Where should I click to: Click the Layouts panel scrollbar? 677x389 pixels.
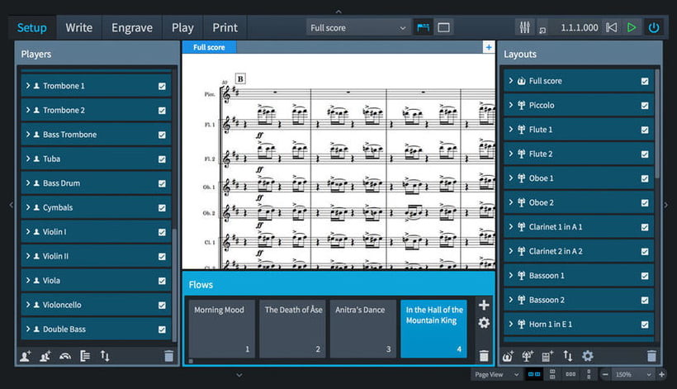[657, 124]
